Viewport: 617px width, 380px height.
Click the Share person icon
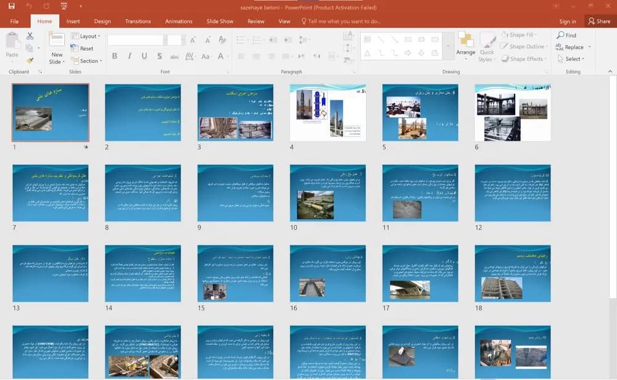point(591,21)
